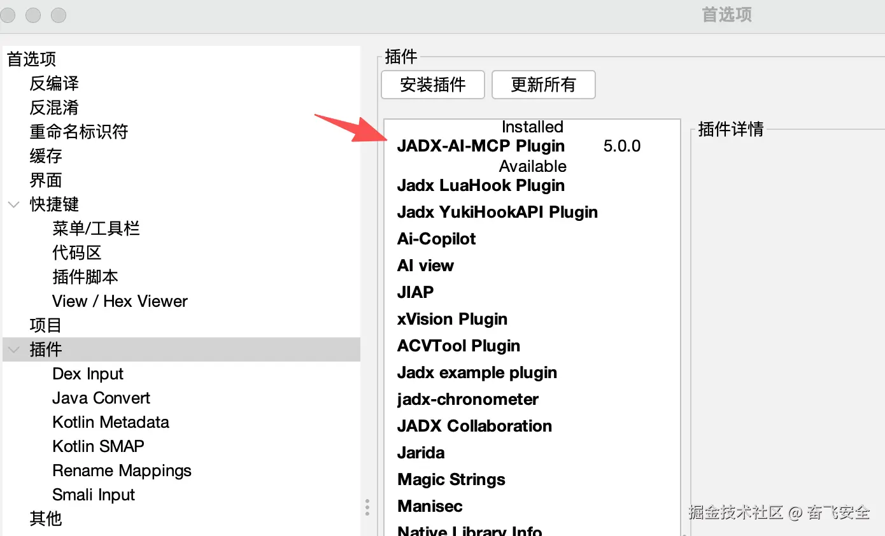This screenshot has width=885, height=536.
Task: Open the 反混淆 settings section
Action: pyautogui.click(x=54, y=108)
